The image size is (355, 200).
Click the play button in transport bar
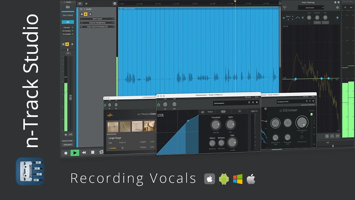pyautogui.click(x=75, y=152)
